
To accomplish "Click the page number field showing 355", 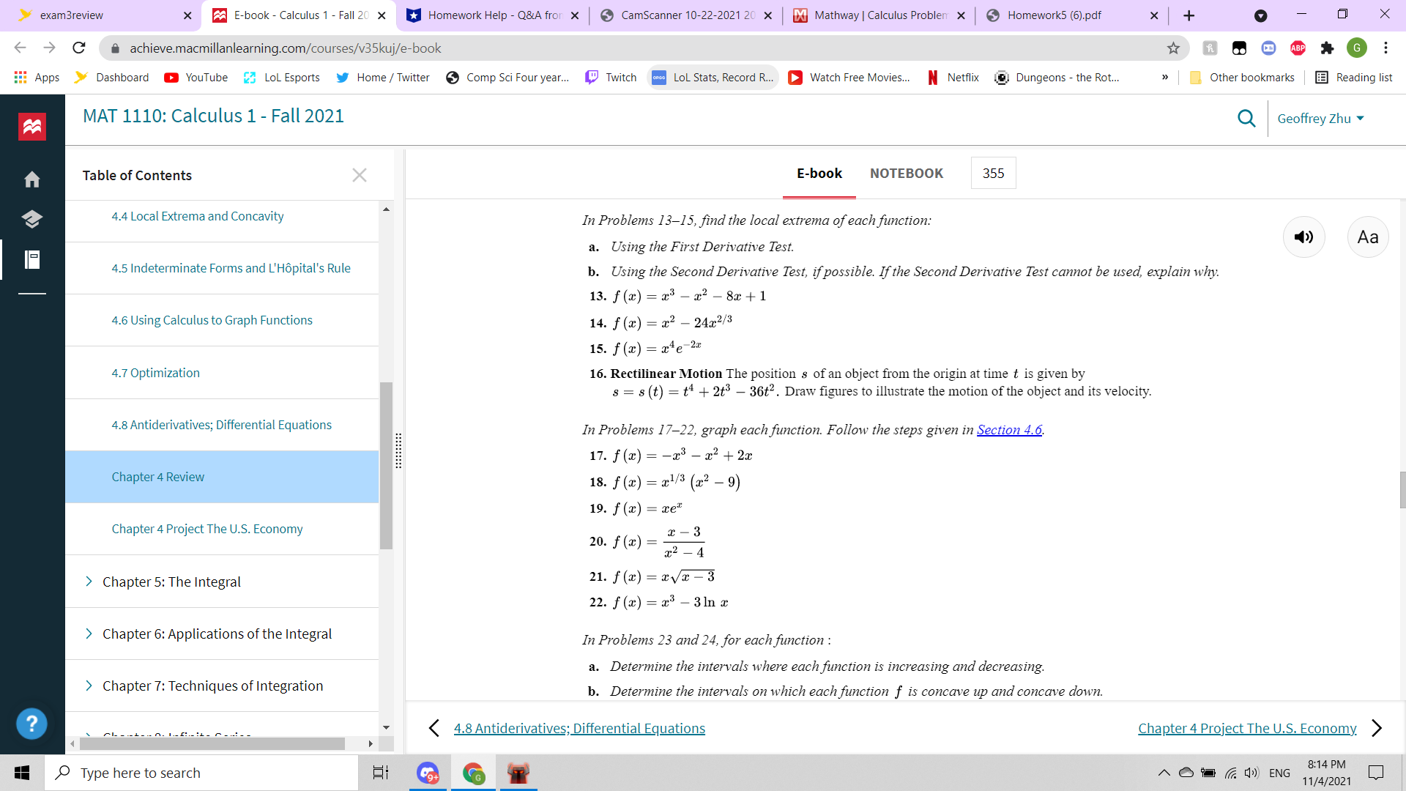I will (x=993, y=173).
